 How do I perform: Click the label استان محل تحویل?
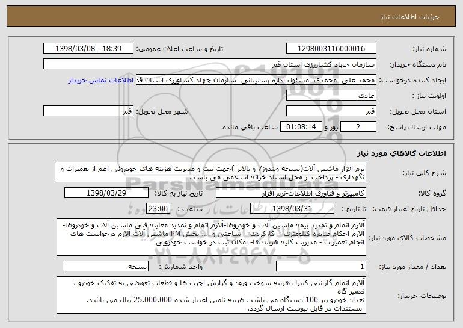click(418, 112)
